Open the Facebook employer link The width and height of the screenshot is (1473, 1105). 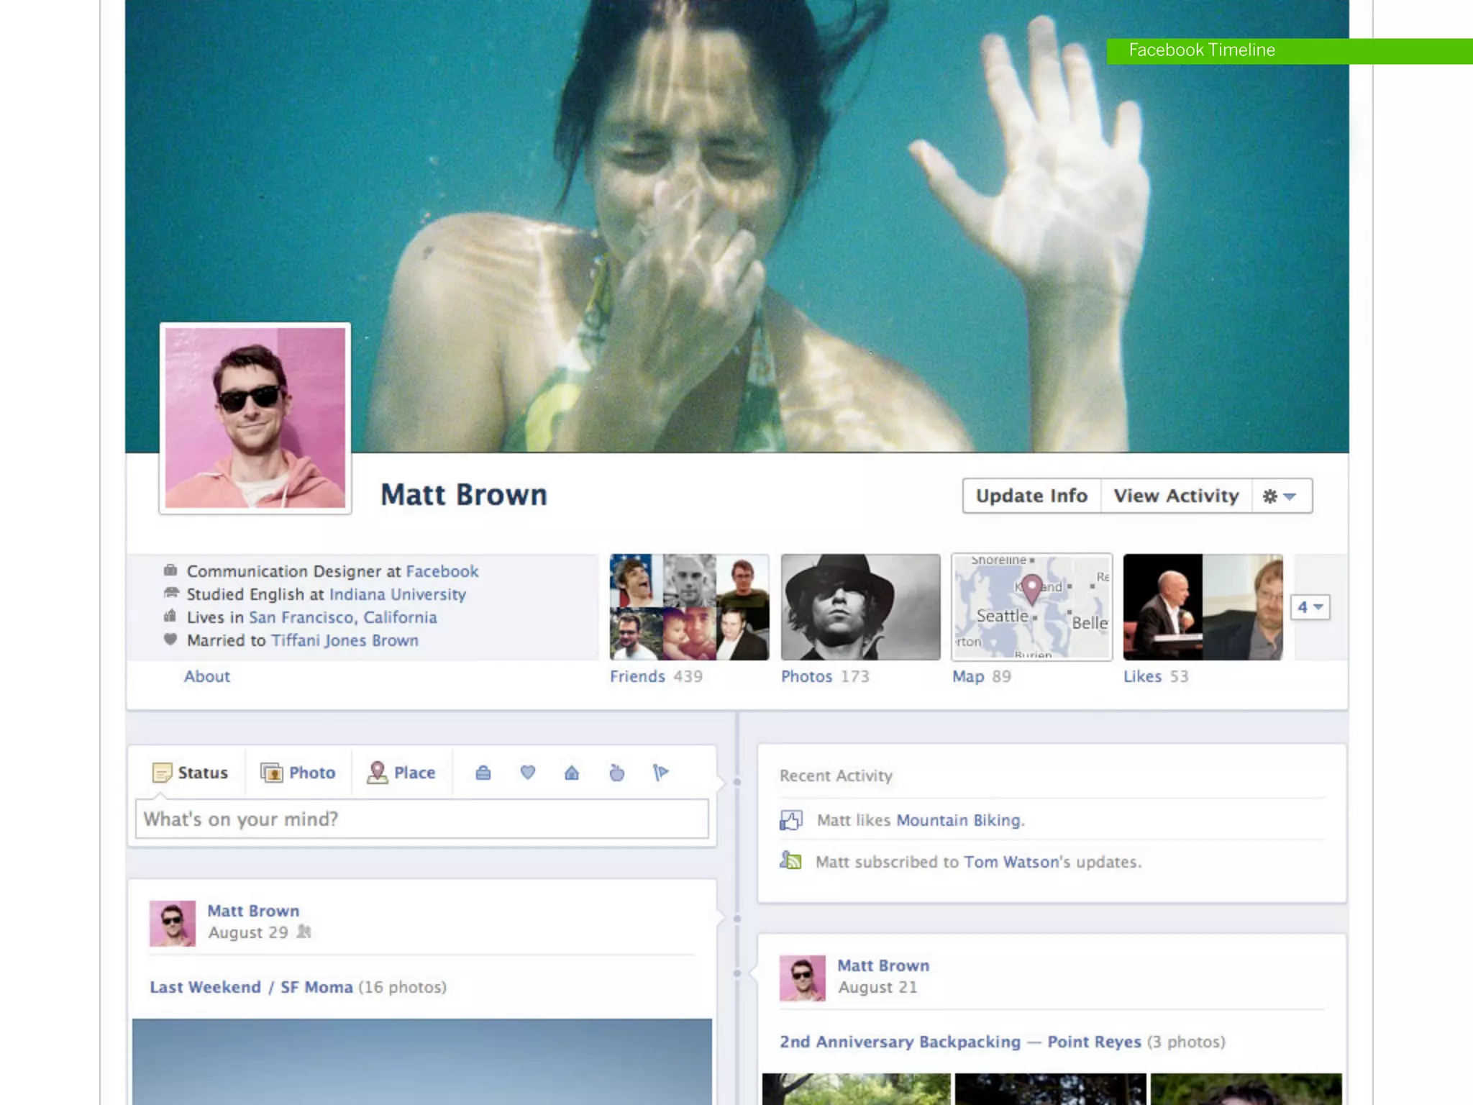click(442, 571)
